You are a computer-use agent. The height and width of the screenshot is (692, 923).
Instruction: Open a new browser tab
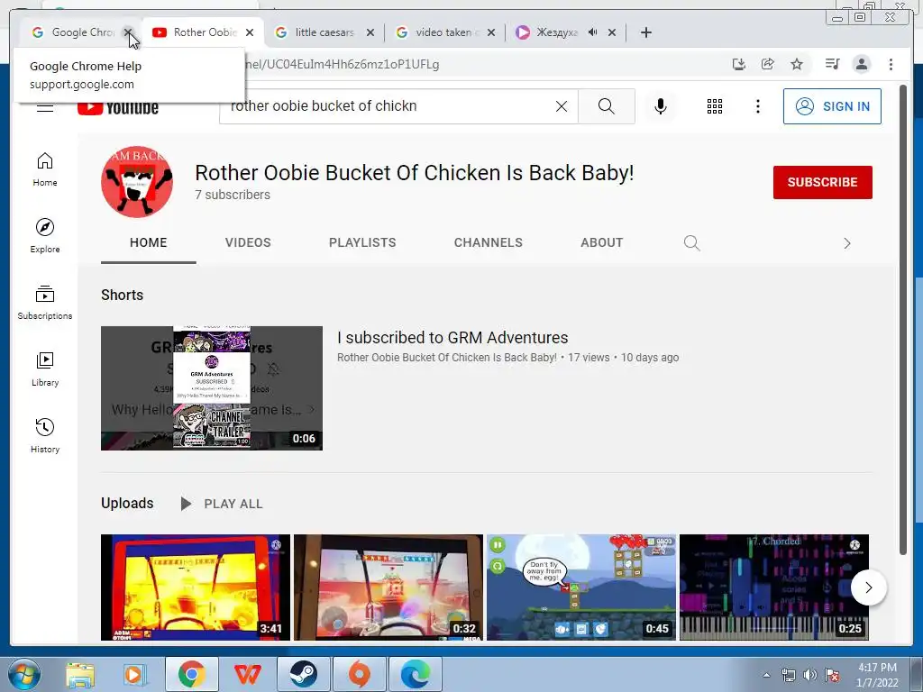coord(645,32)
